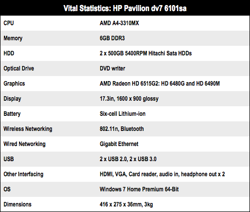Screen dimensions: 250x212
Task: Select the Memory row label
Action: 13,38
